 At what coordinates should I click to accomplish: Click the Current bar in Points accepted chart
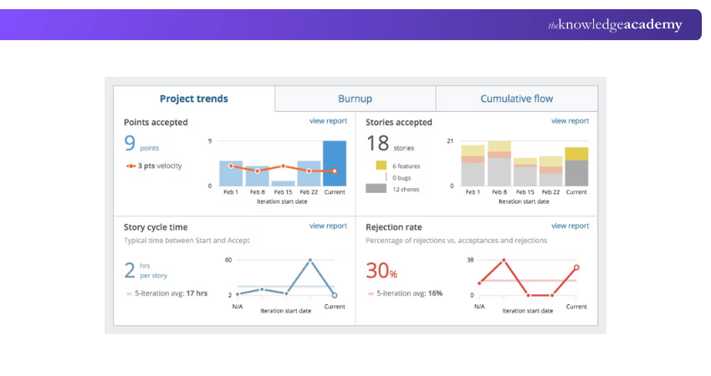point(335,163)
